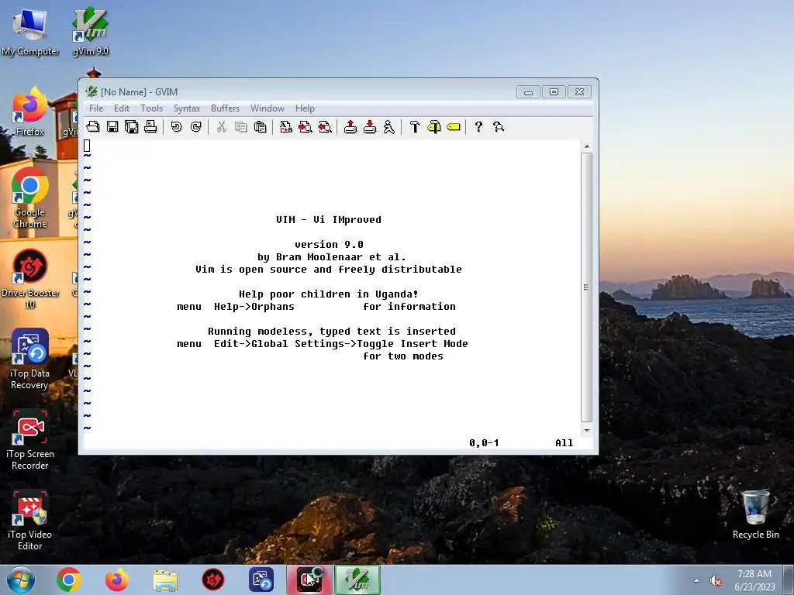Click the iTop Data Recovery taskbar icon
This screenshot has width=794, height=595.
[x=261, y=580]
